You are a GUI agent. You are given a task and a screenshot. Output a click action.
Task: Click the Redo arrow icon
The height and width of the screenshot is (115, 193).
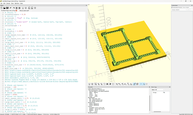tap(13, 8)
